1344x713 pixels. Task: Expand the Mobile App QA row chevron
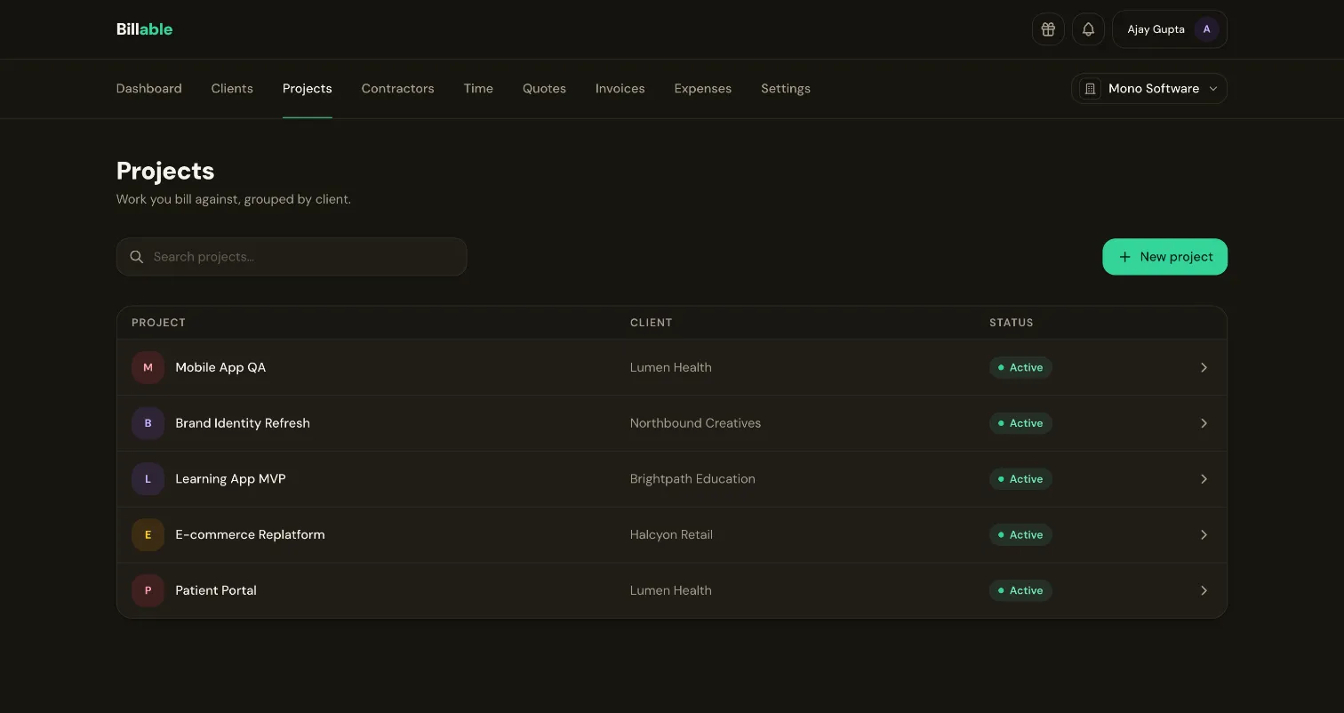tap(1204, 367)
